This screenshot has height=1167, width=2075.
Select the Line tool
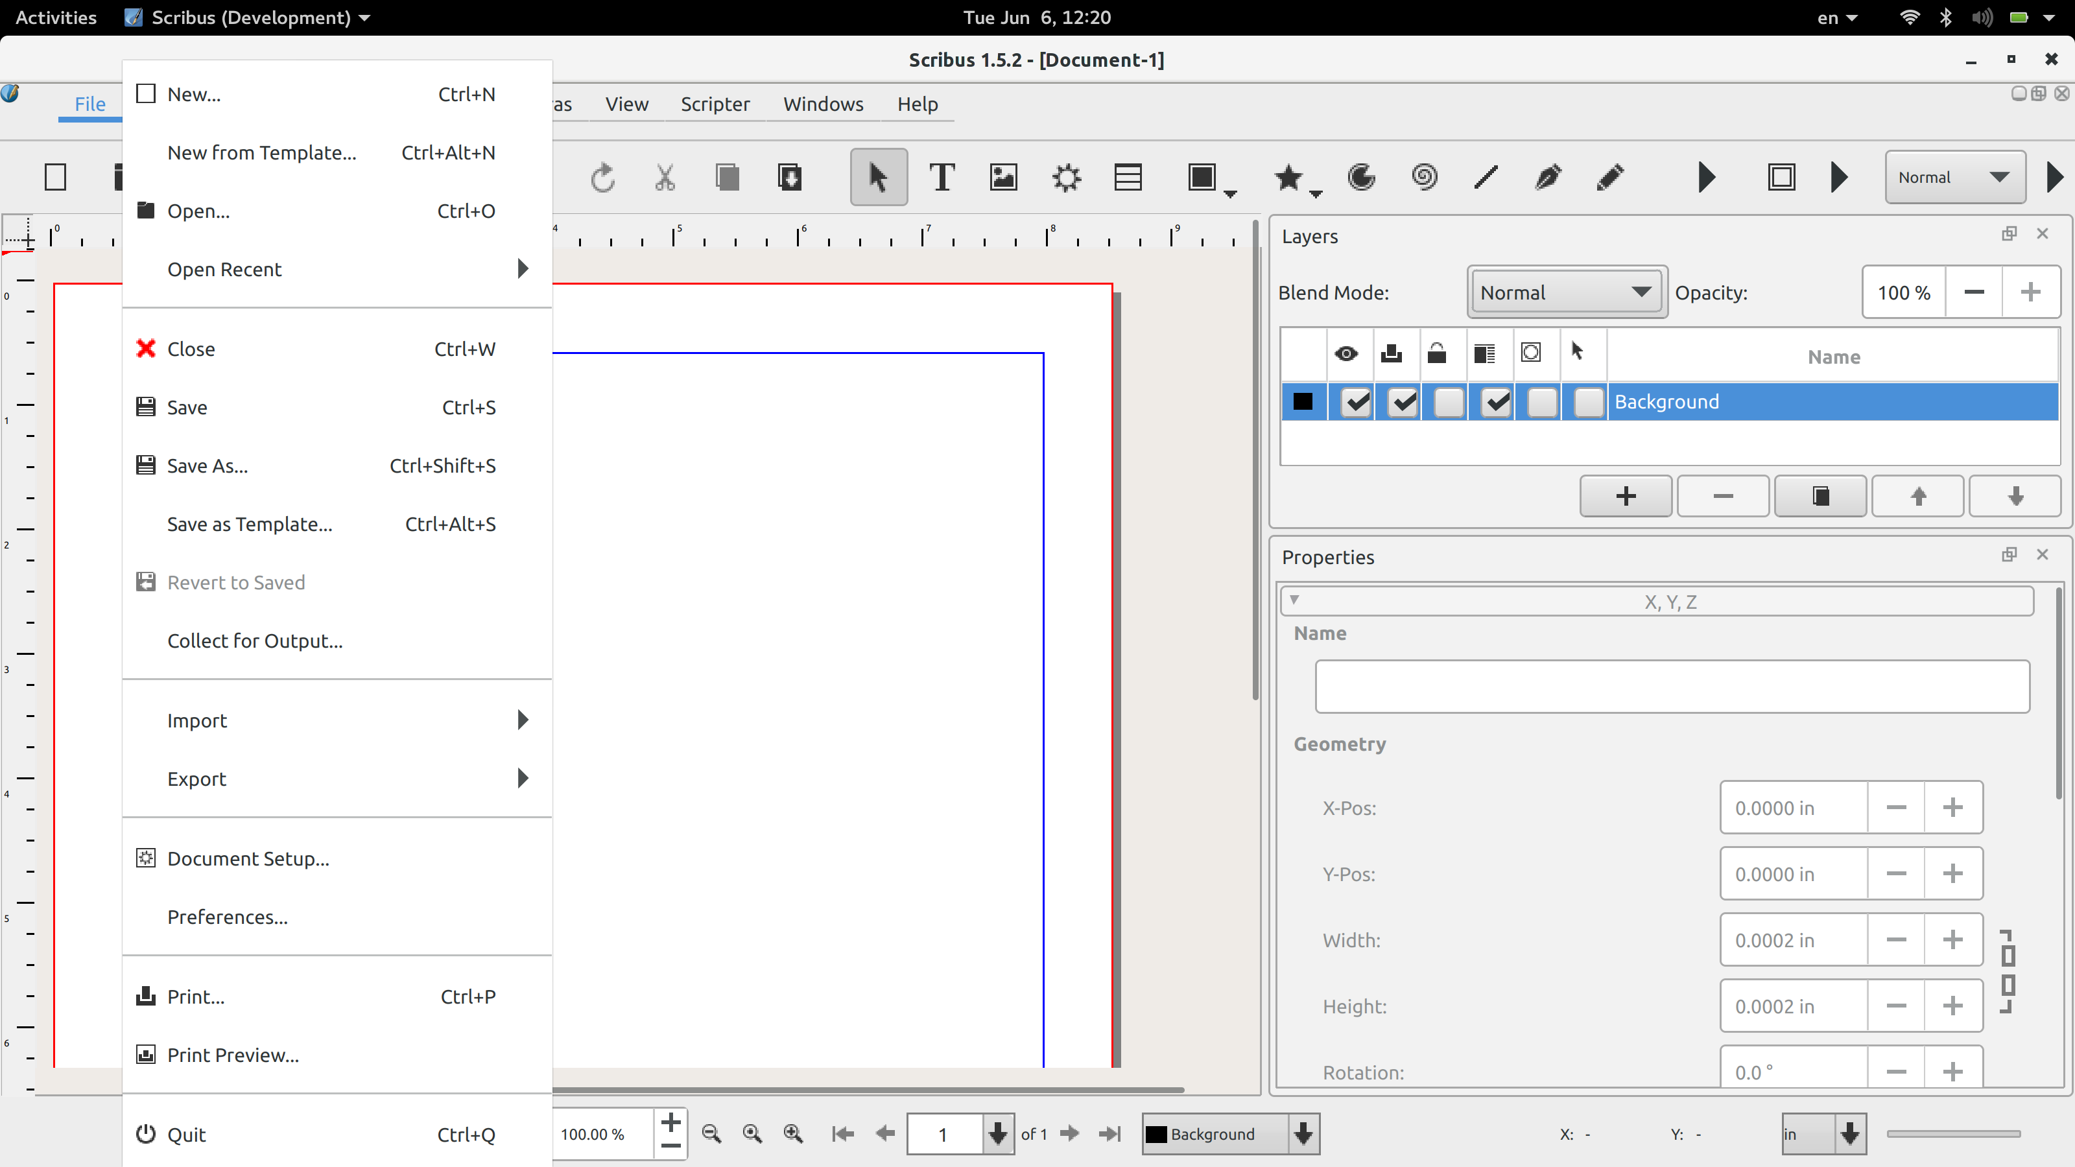(1486, 177)
